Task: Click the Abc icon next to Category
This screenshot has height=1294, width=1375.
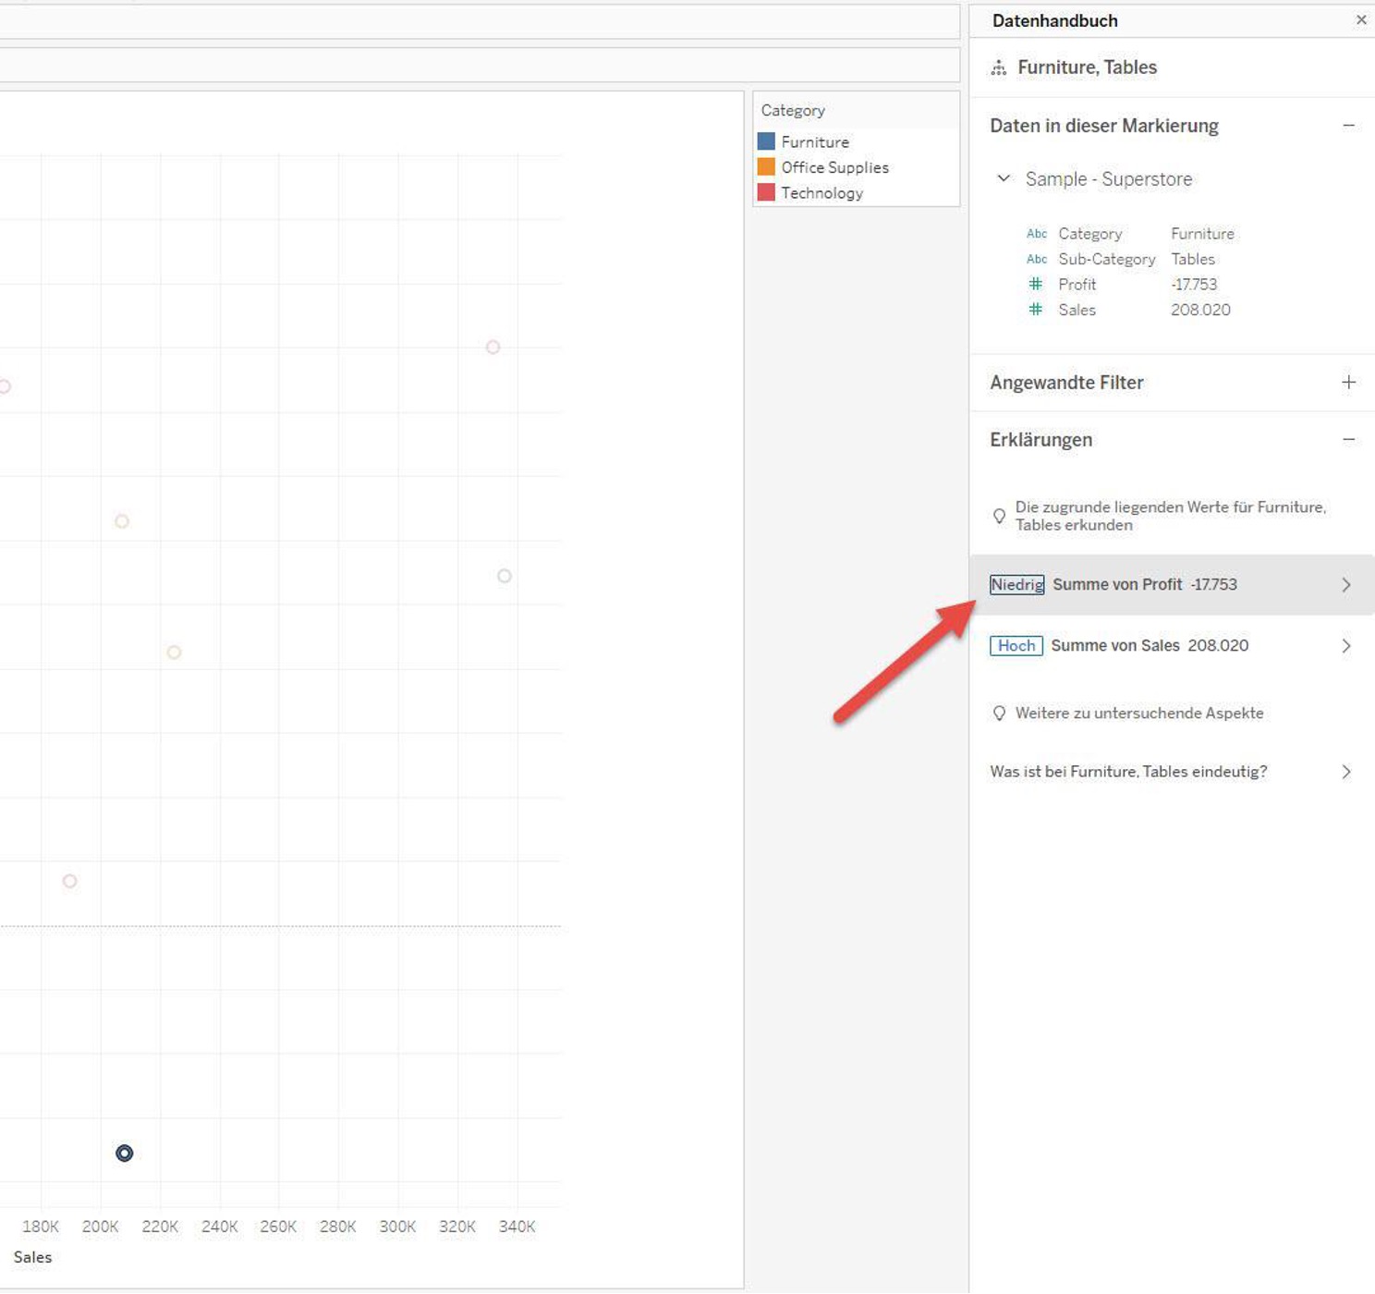Action: click(x=1036, y=234)
